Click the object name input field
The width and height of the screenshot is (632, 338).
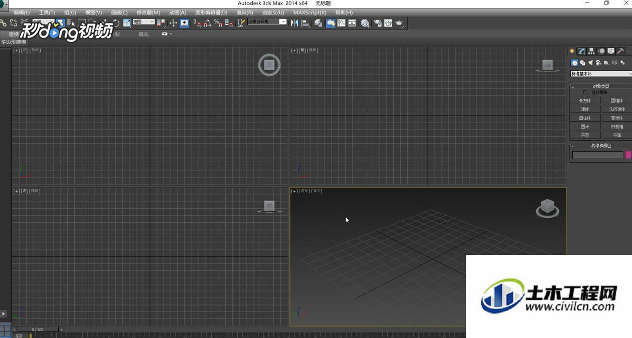pyautogui.click(x=598, y=155)
